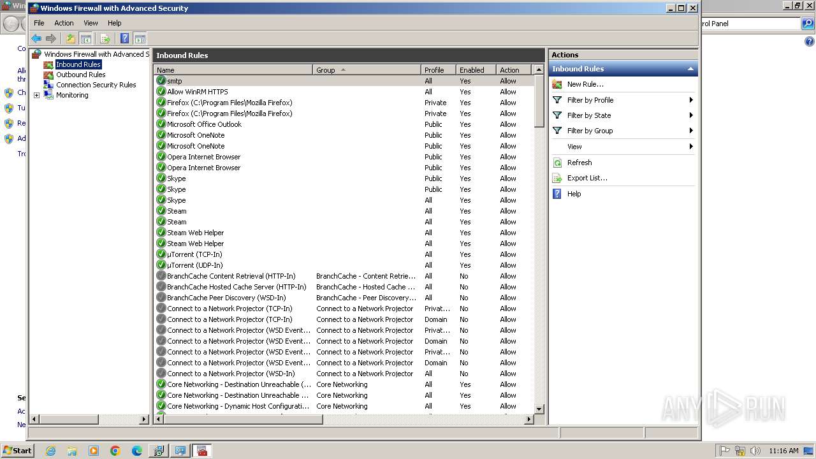The image size is (816, 459).
Task: Click Control Panel search box in background window
Action: [x=751, y=24]
